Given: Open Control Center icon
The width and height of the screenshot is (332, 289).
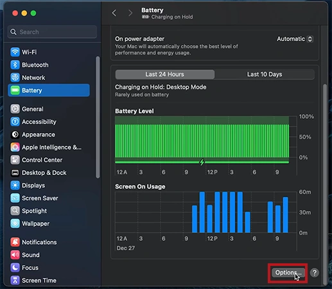Looking at the screenshot, I should [15, 160].
